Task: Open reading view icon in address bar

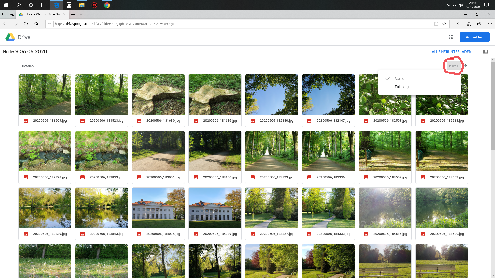Action: click(x=436, y=24)
